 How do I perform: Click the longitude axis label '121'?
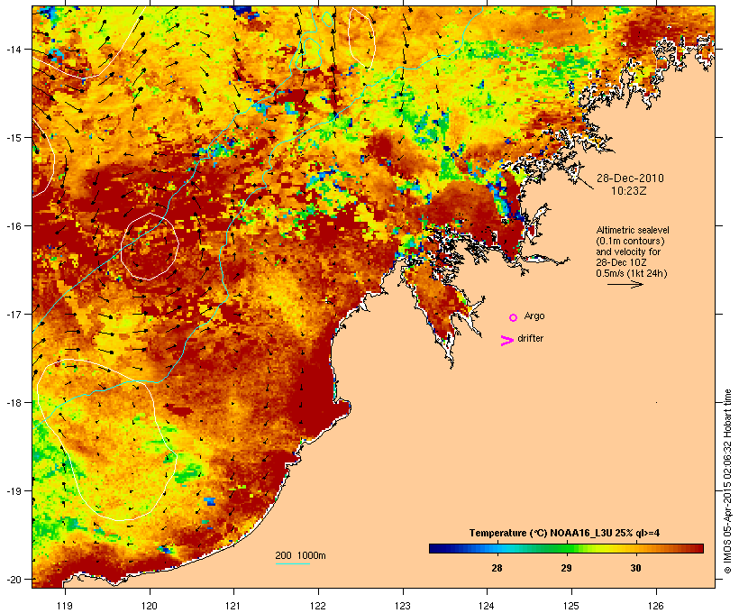[x=233, y=606]
